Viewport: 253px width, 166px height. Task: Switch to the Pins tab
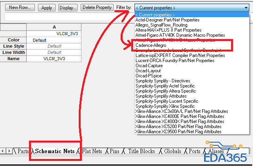coord(114,151)
